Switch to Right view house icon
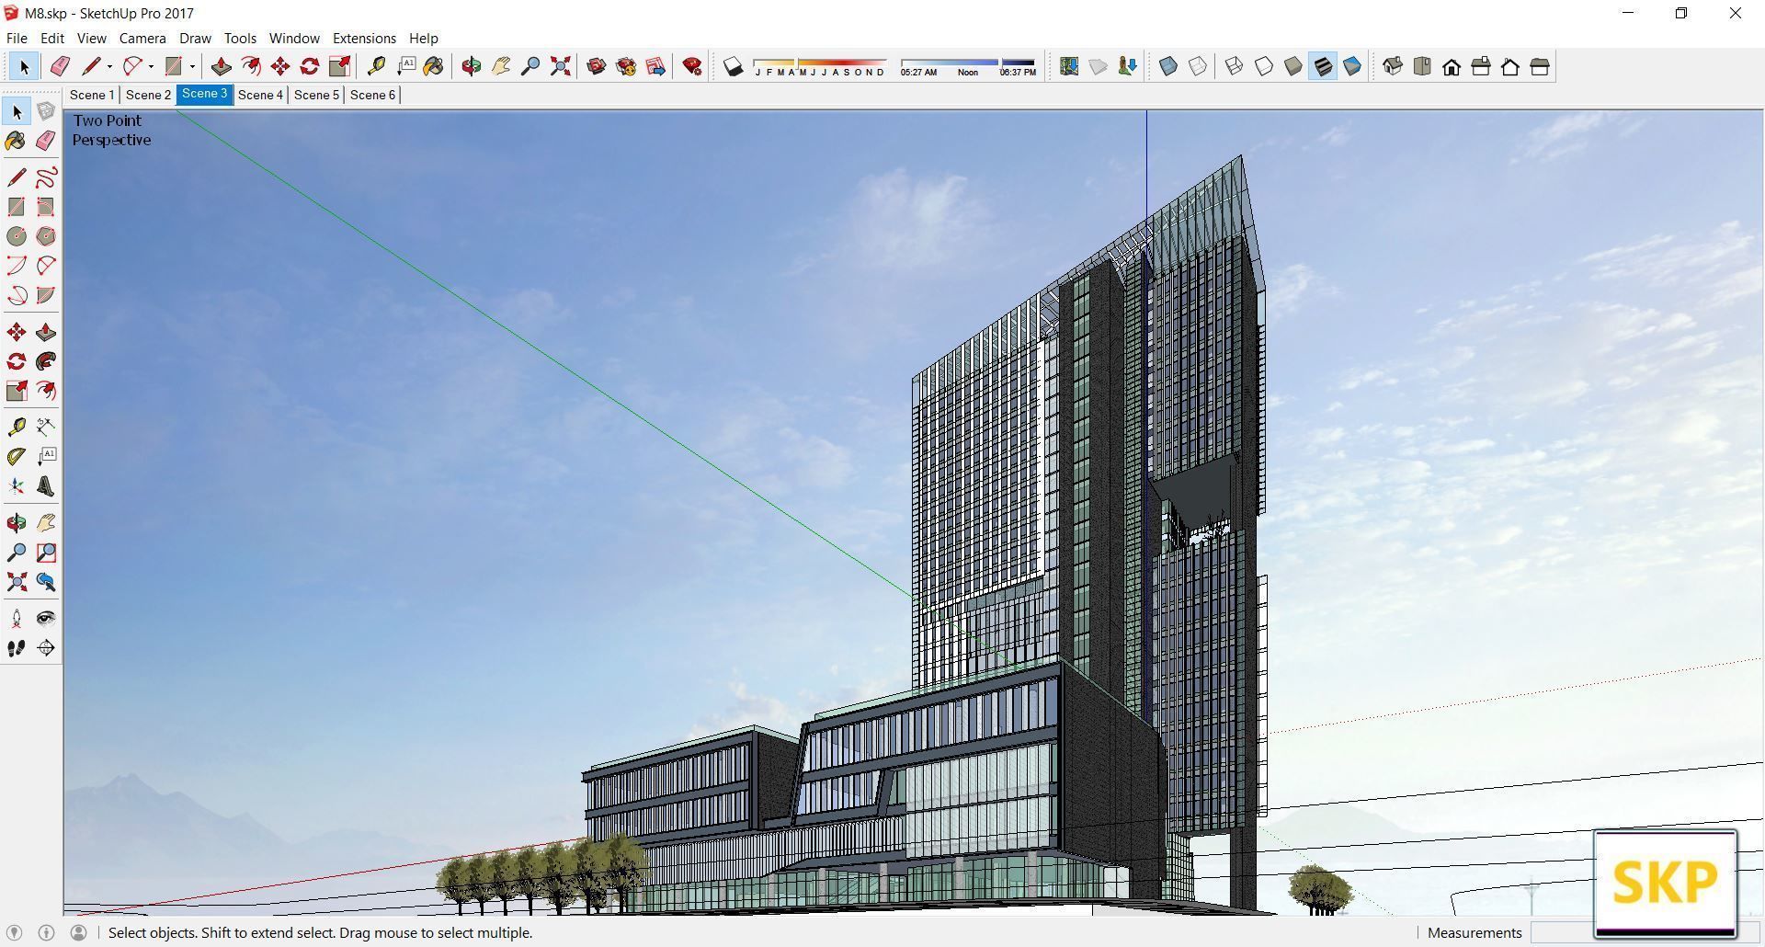The height and width of the screenshot is (947, 1765). point(1481,66)
